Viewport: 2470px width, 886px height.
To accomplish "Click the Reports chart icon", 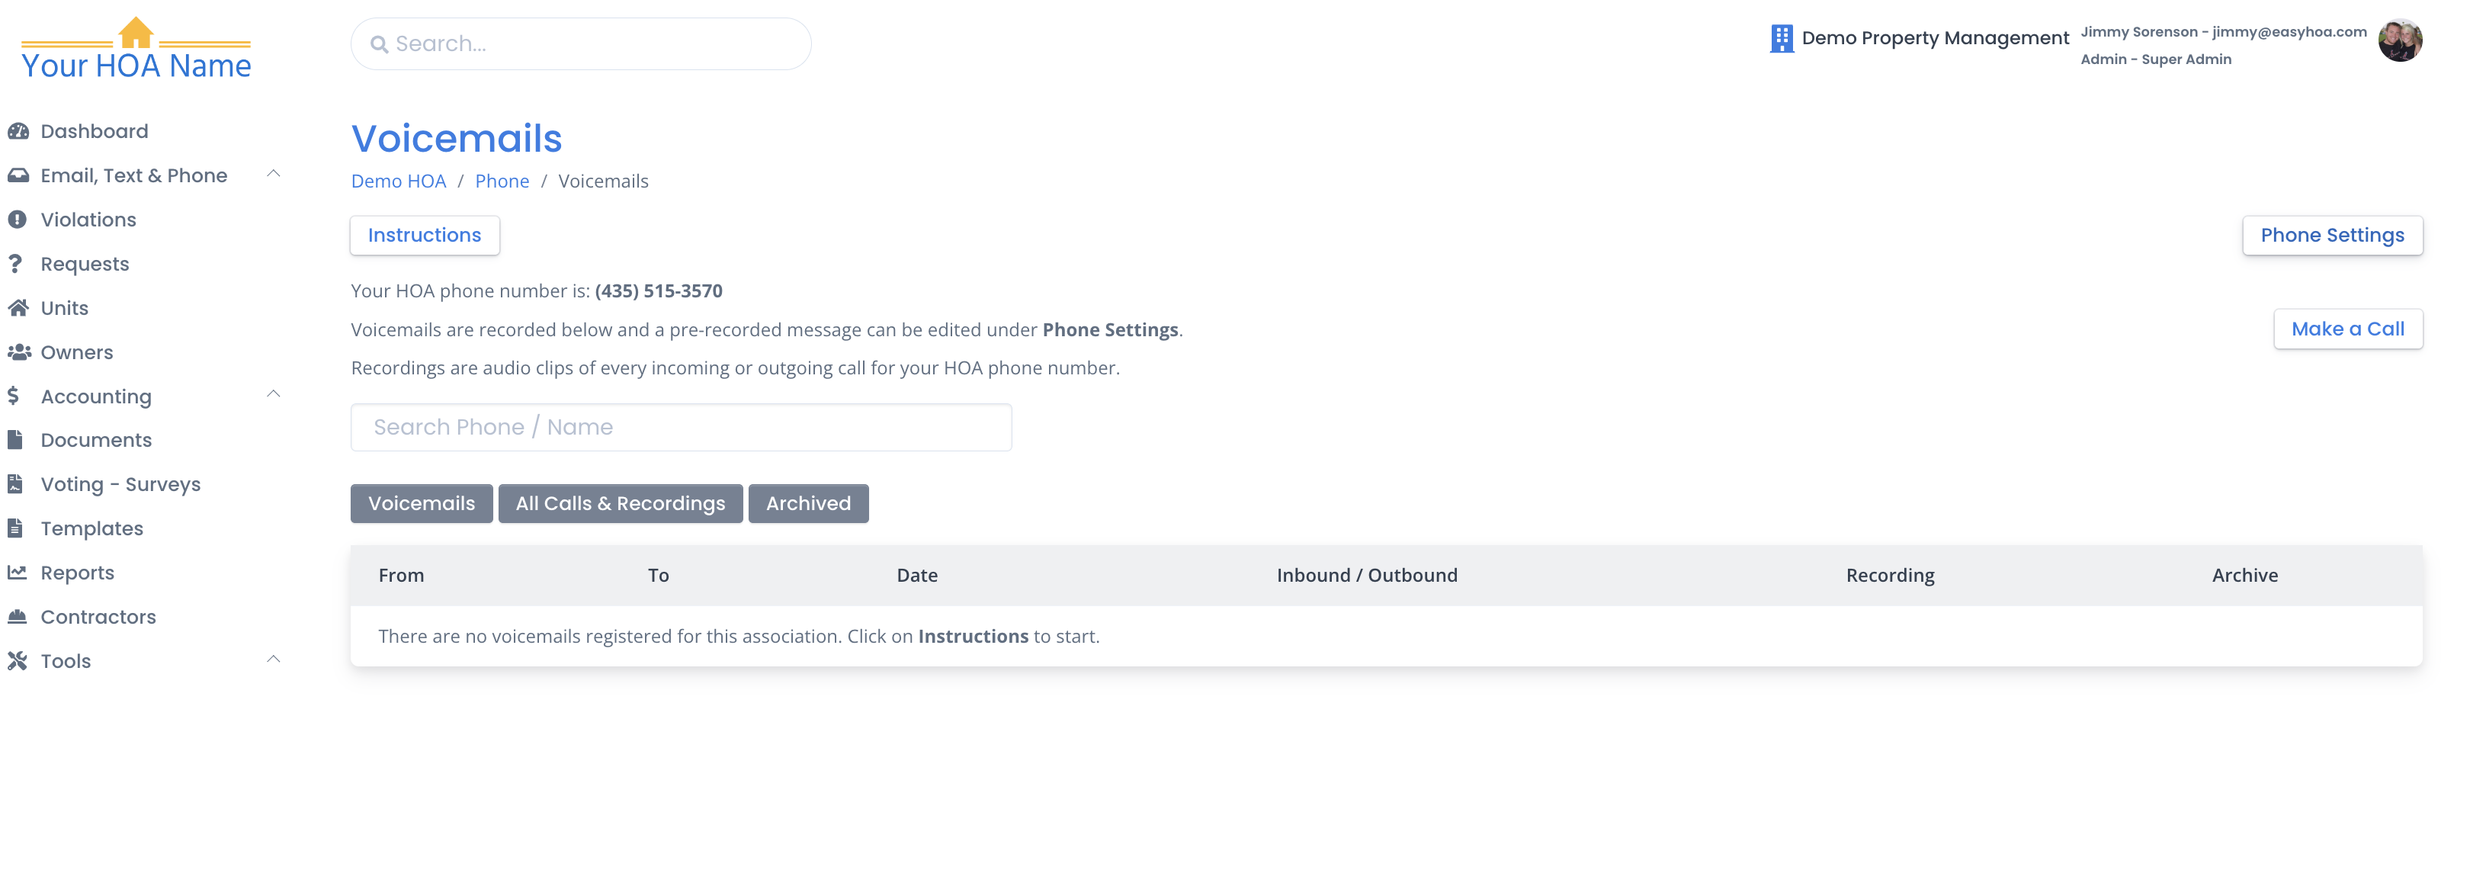I will pos(18,573).
